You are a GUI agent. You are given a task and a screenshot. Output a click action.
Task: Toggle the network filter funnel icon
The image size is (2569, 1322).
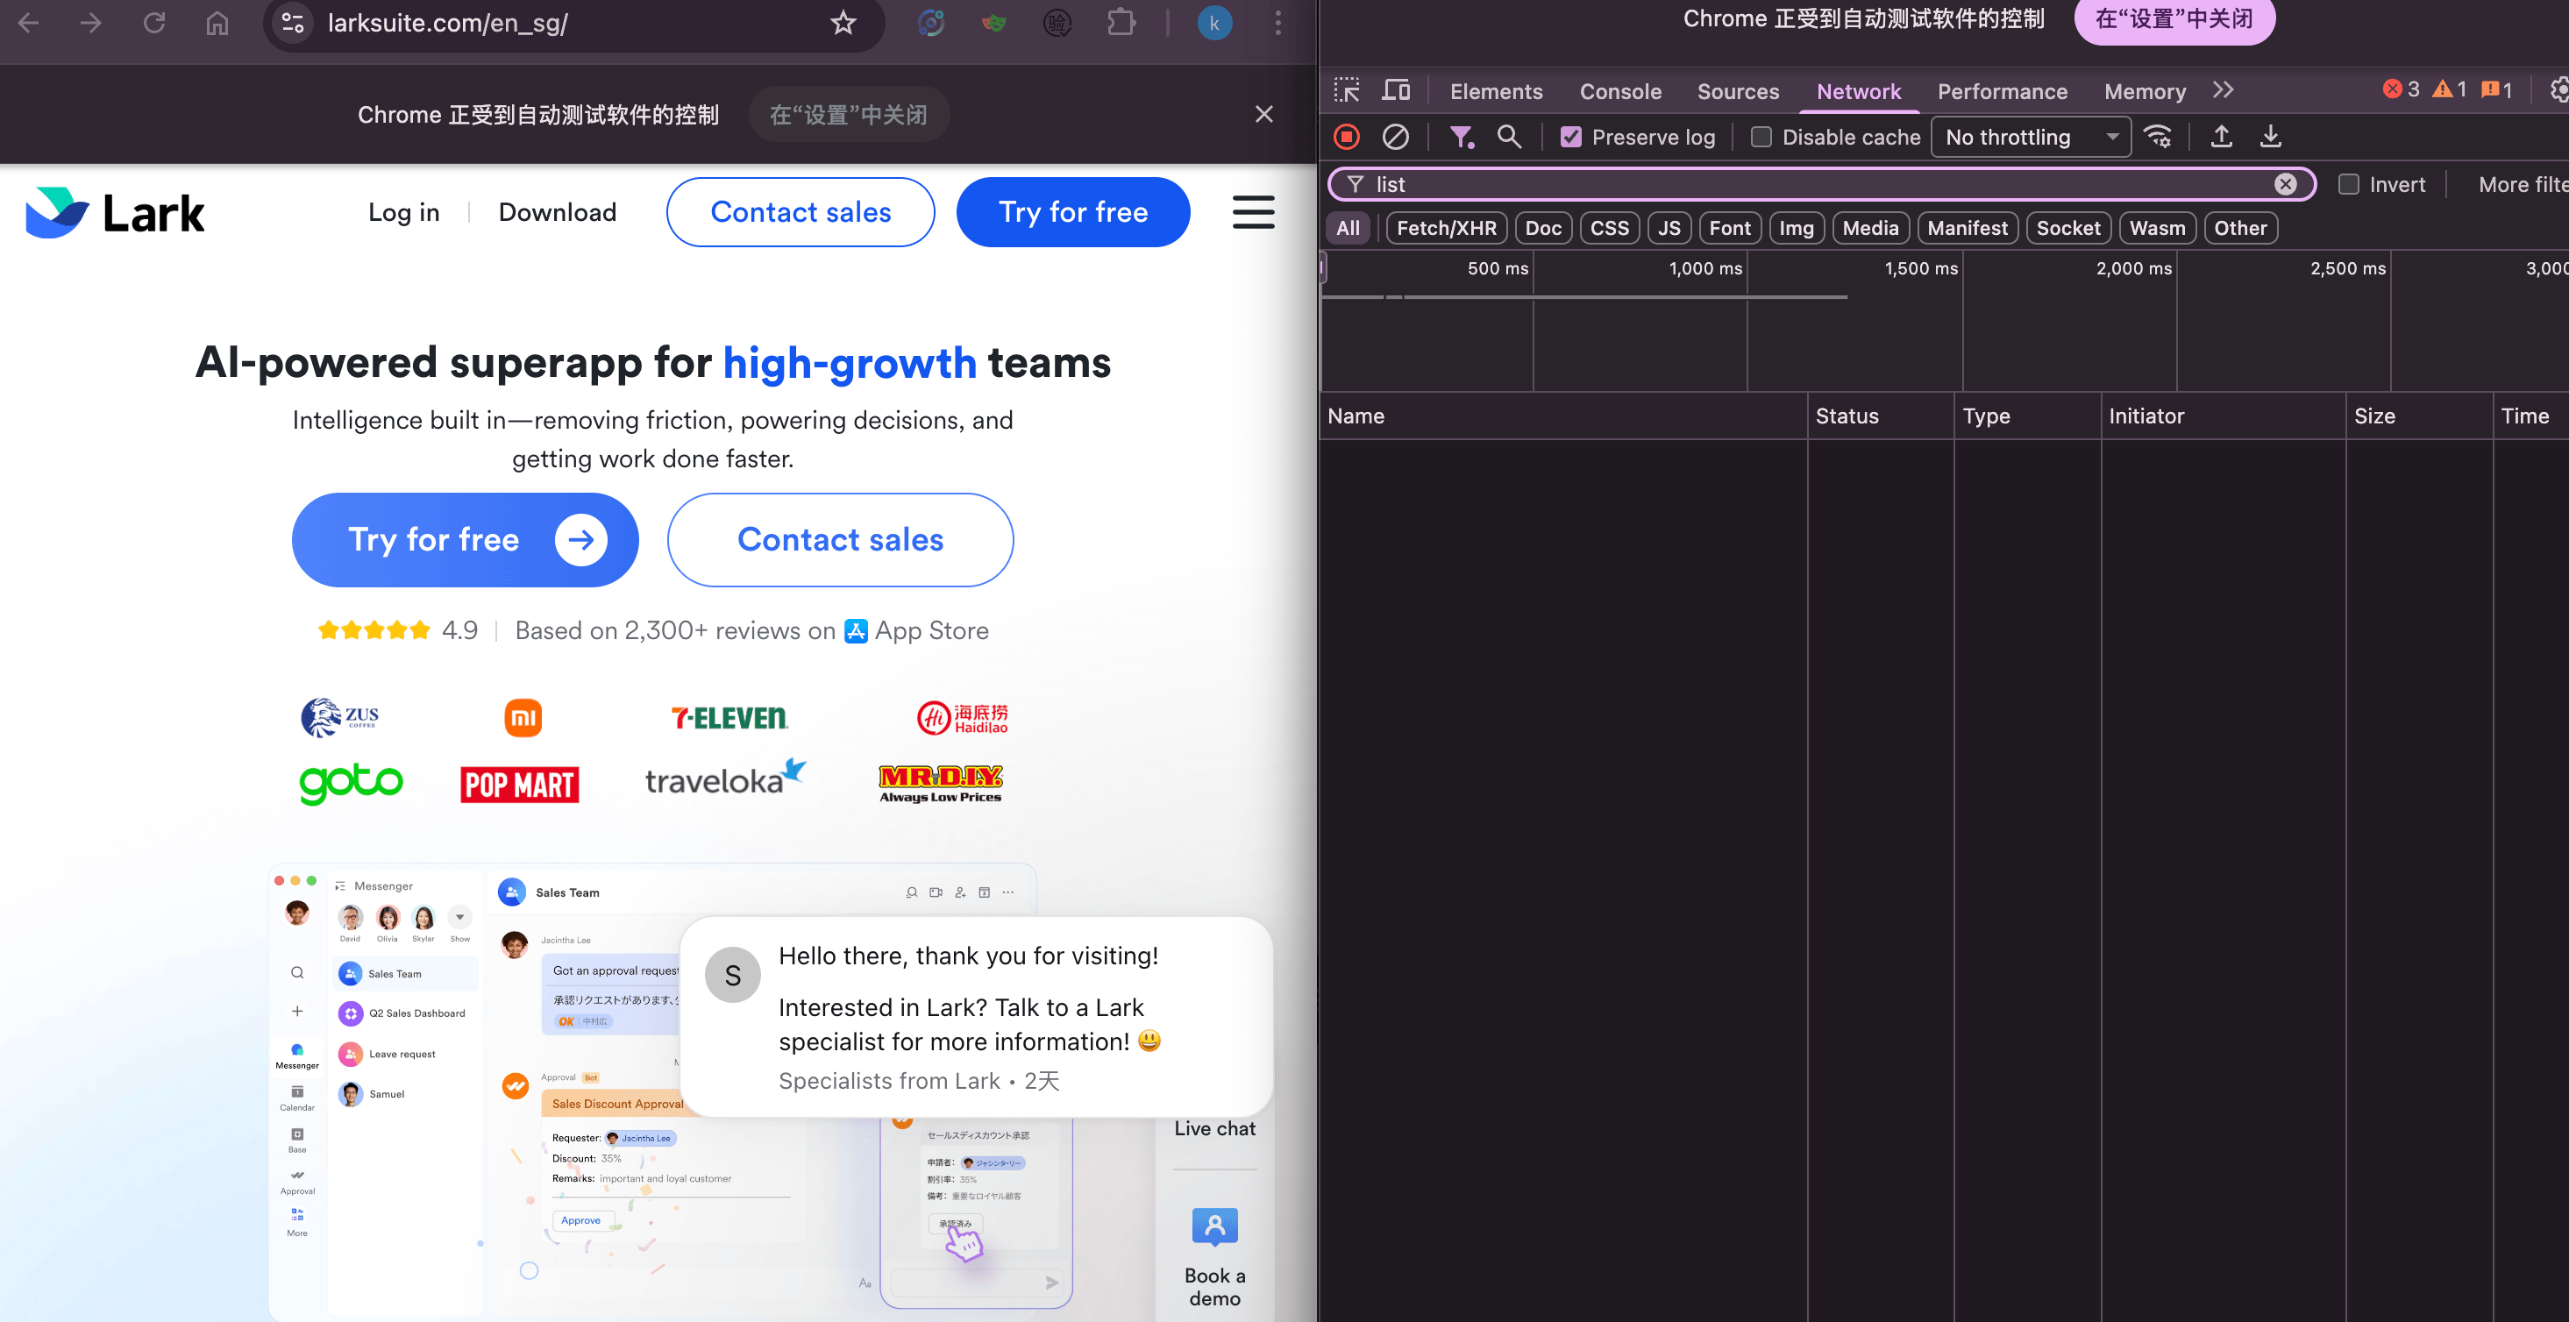click(x=1461, y=137)
